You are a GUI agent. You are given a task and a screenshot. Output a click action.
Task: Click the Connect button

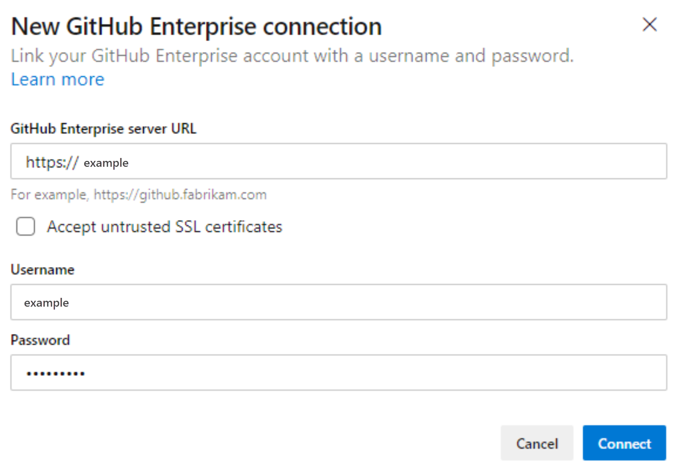pos(624,443)
